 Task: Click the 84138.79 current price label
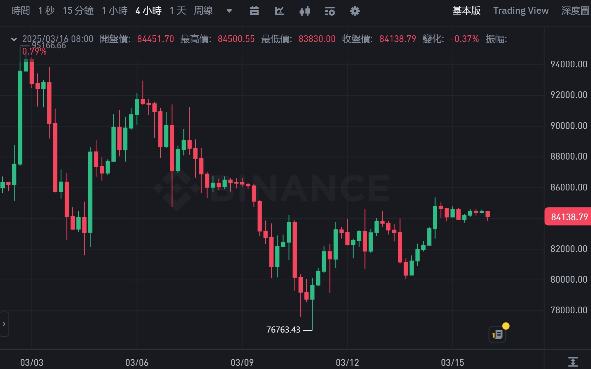pyautogui.click(x=569, y=217)
